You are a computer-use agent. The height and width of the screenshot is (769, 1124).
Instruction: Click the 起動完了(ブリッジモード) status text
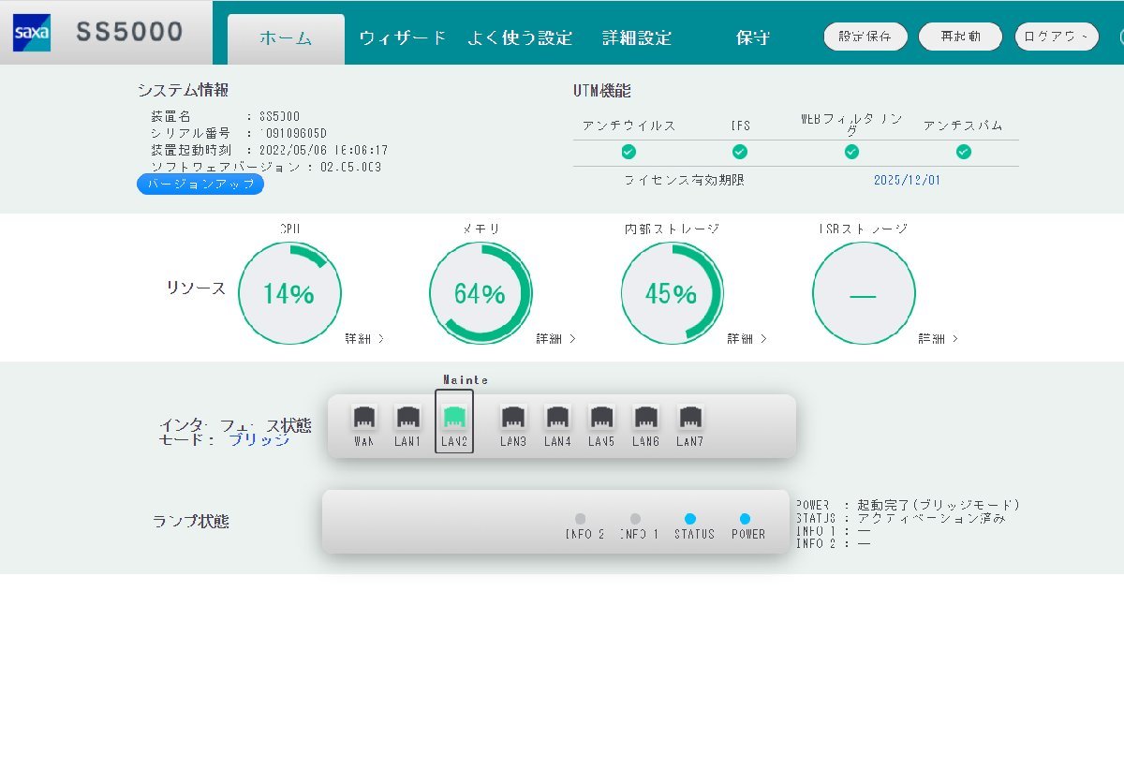pos(938,505)
